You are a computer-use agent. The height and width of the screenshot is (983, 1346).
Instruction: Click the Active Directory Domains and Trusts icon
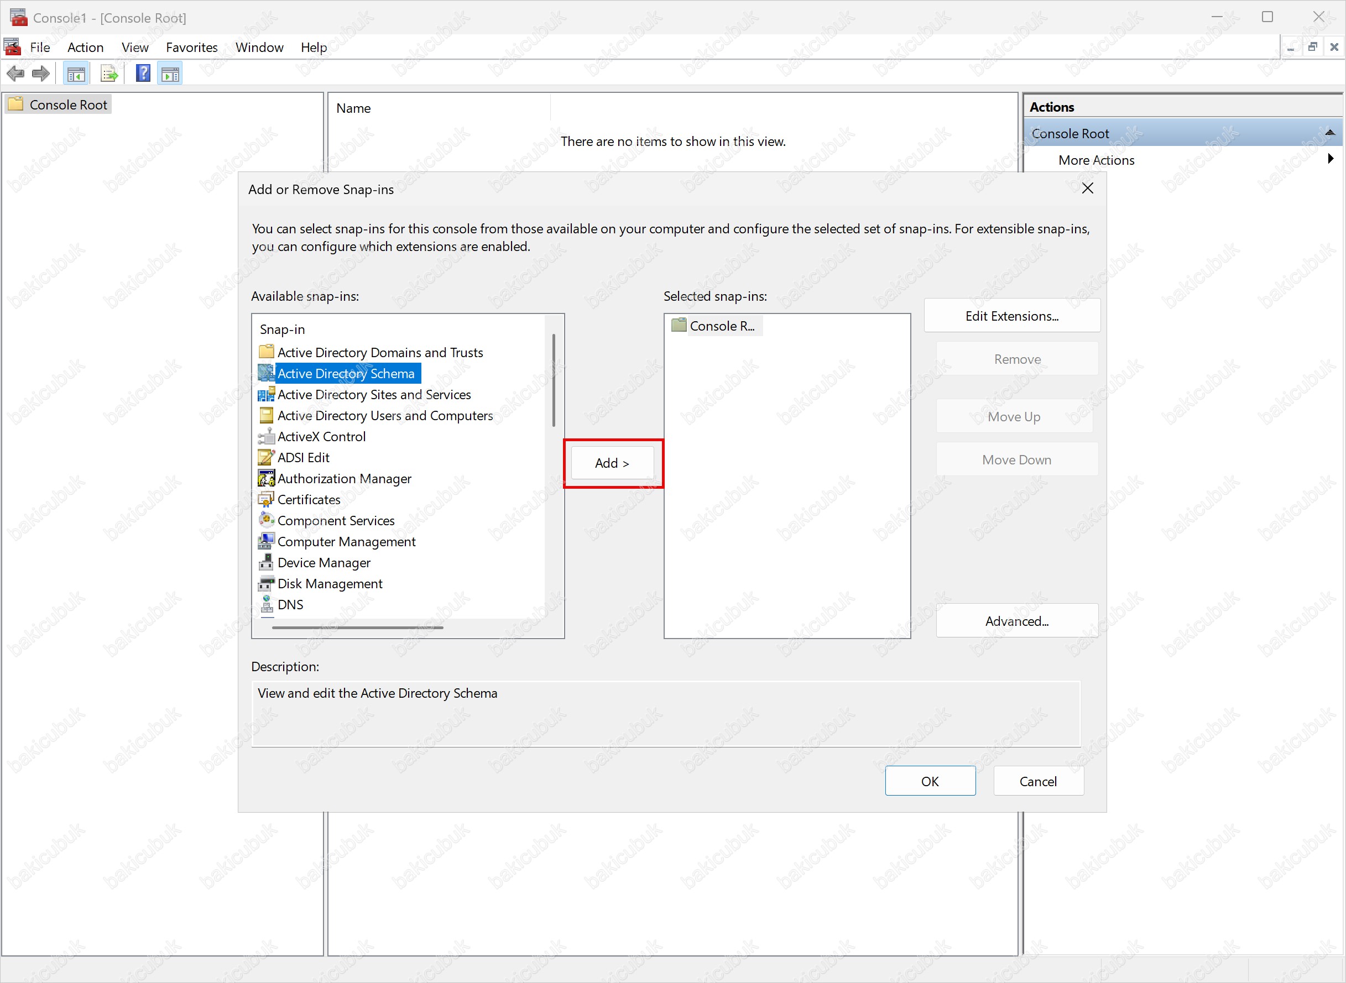click(x=267, y=352)
